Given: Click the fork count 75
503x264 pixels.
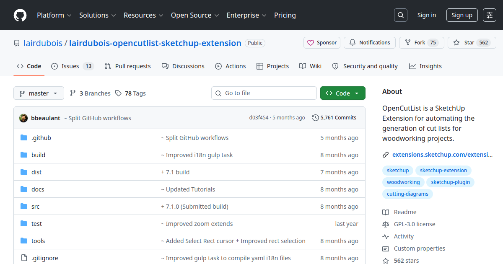Looking at the screenshot, I should (x=433, y=43).
